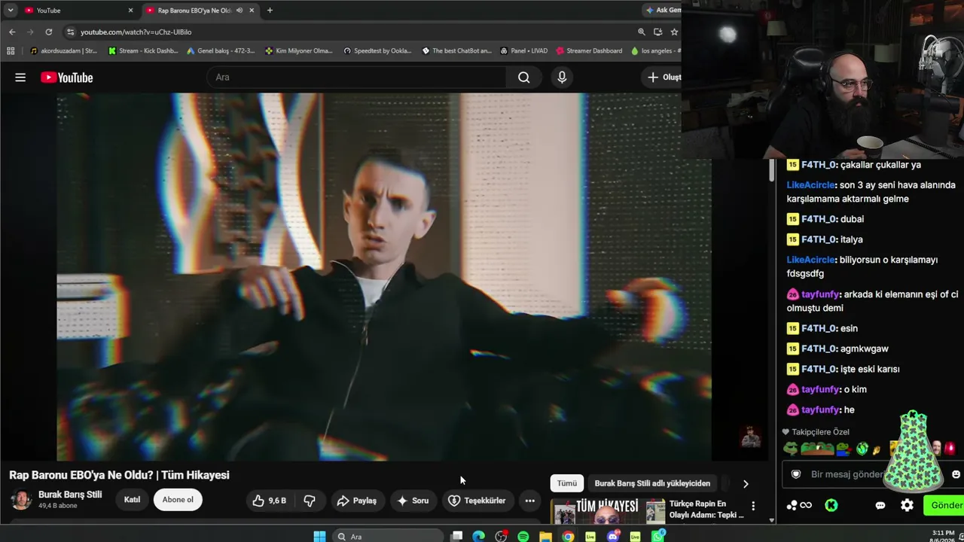This screenshot has width=964, height=542.
Task: Open WhatsApp from the taskbar
Action: 657,536
